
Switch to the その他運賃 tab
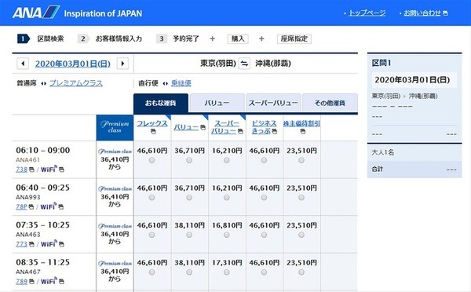pyautogui.click(x=330, y=103)
